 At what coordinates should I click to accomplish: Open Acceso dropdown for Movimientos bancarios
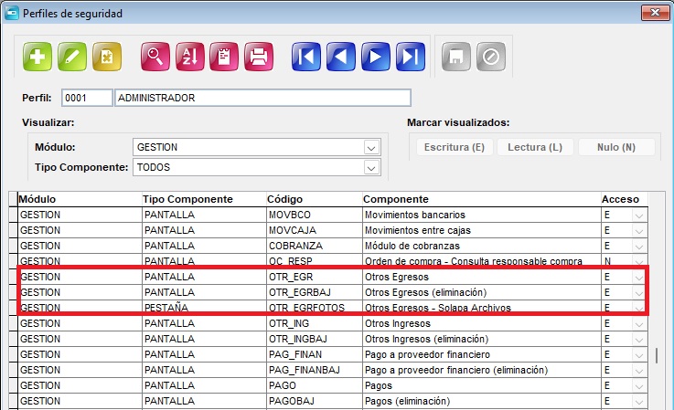point(639,216)
